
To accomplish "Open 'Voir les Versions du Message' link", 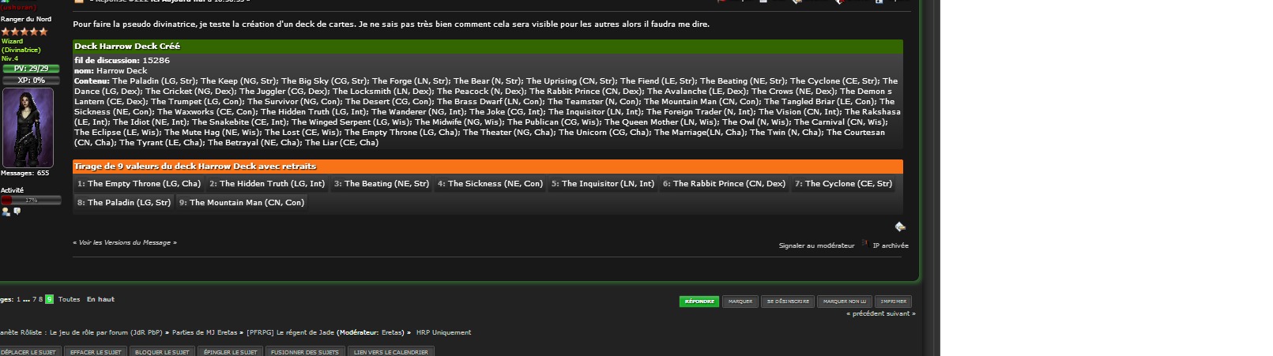I will 125,242.
